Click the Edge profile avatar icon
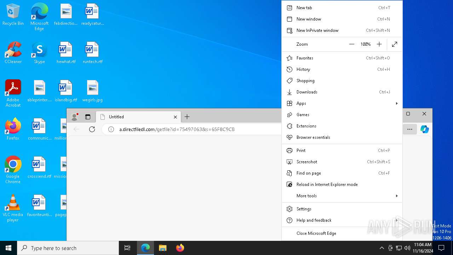The image size is (453, 255). (x=75, y=117)
